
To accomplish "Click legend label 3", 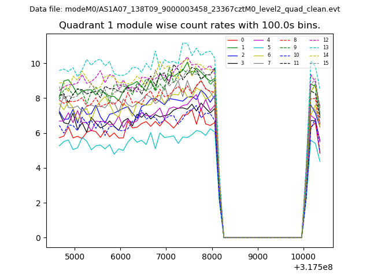I will pyautogui.click(x=242, y=63).
